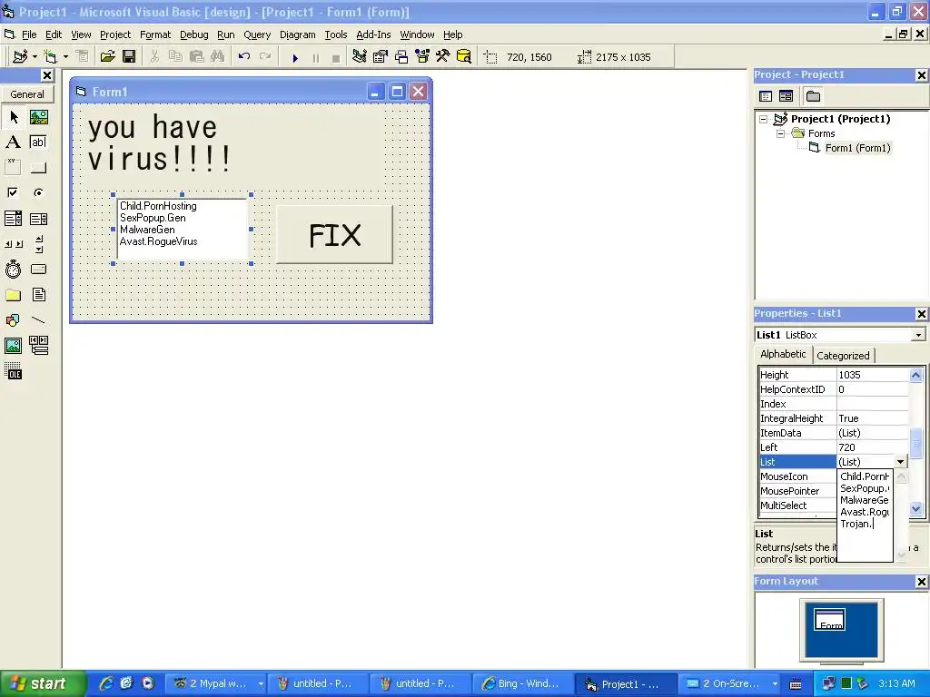Select the Line control tool
This screenshot has height=697, width=930.
(38, 320)
